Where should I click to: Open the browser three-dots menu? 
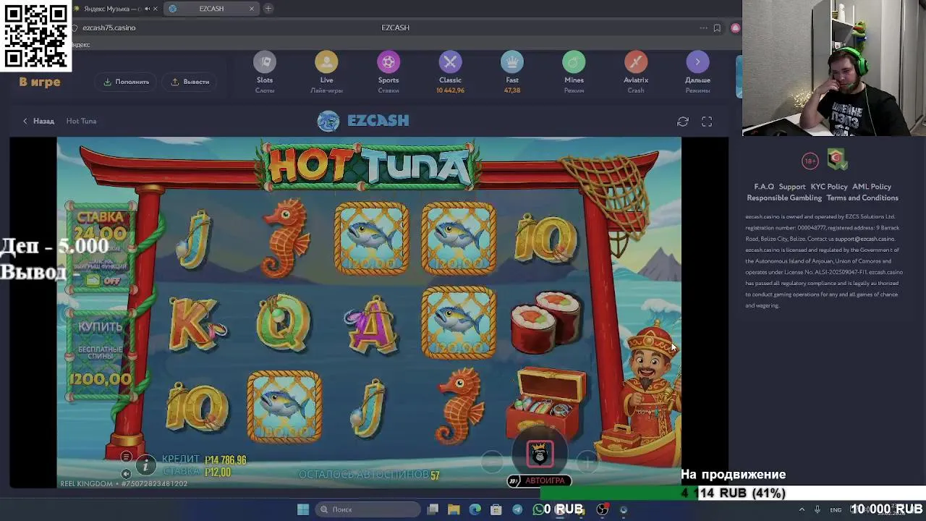click(703, 28)
